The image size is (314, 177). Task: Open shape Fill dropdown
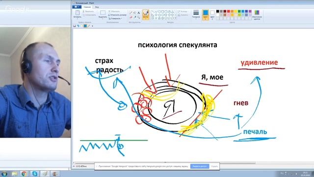point(183,15)
